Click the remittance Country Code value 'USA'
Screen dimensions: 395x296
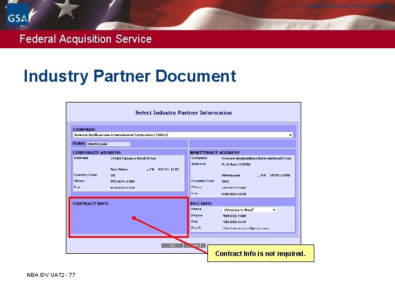(x=225, y=181)
